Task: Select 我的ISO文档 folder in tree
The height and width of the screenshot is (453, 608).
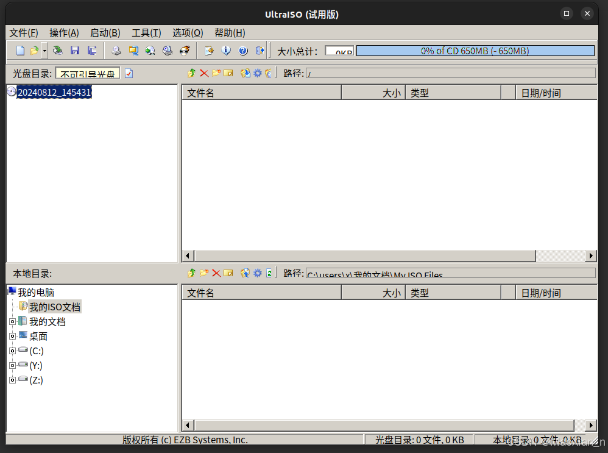Action: tap(55, 307)
